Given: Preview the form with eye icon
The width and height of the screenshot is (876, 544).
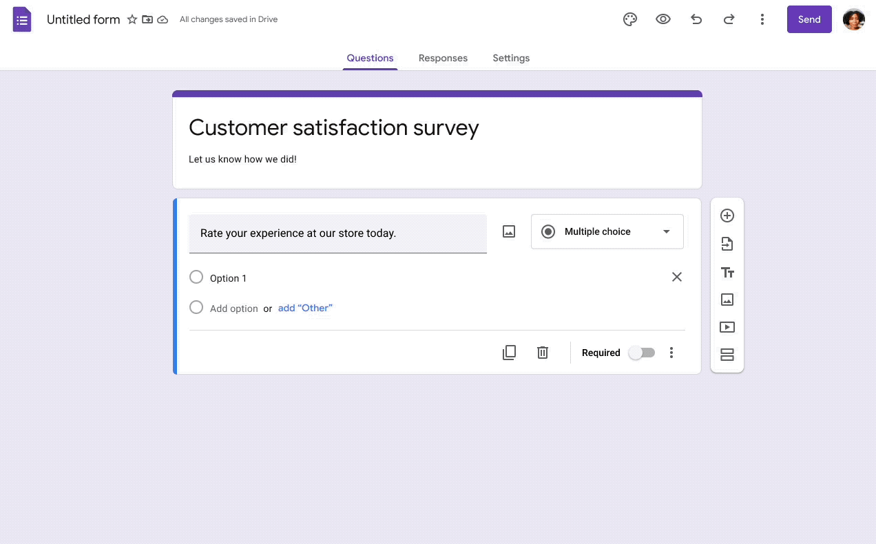Looking at the screenshot, I should coord(663,19).
